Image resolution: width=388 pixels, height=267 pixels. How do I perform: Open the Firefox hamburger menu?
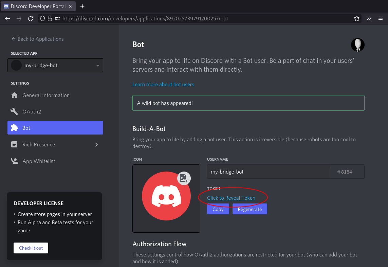pos(381,19)
